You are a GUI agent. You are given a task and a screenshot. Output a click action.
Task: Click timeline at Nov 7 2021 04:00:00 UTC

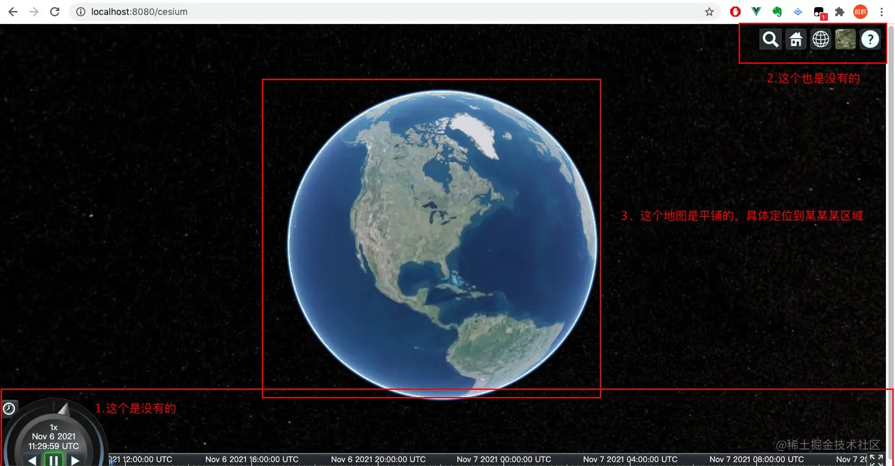pyautogui.click(x=630, y=459)
